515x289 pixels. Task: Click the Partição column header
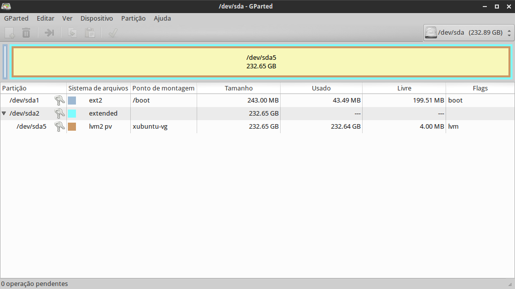point(34,88)
